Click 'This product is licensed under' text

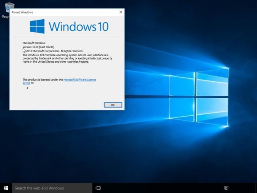coord(43,80)
